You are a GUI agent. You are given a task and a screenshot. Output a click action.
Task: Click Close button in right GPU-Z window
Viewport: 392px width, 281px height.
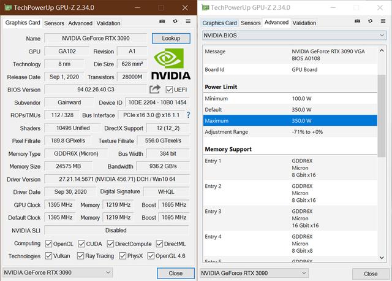[371, 274]
